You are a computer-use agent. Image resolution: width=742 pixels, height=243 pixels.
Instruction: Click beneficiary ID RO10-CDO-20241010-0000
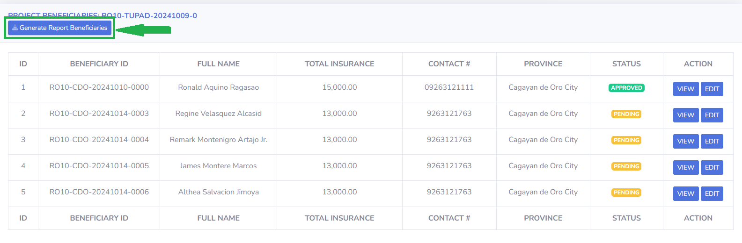coord(99,87)
